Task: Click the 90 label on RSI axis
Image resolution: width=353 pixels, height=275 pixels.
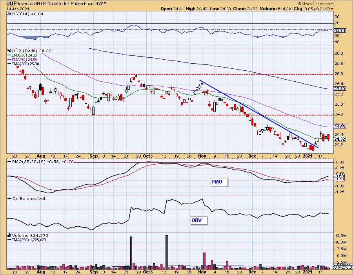Action: pyautogui.click(x=337, y=16)
